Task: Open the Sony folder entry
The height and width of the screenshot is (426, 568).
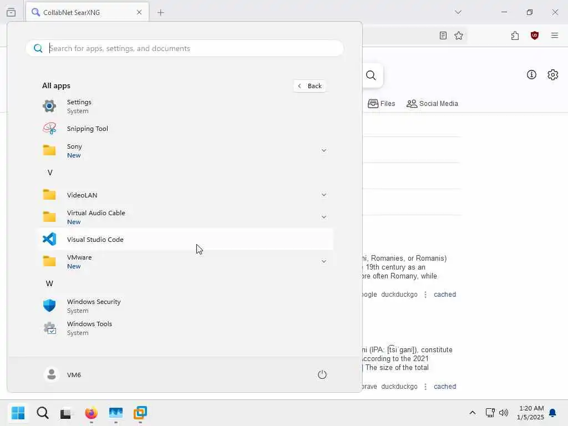Action: click(185, 151)
